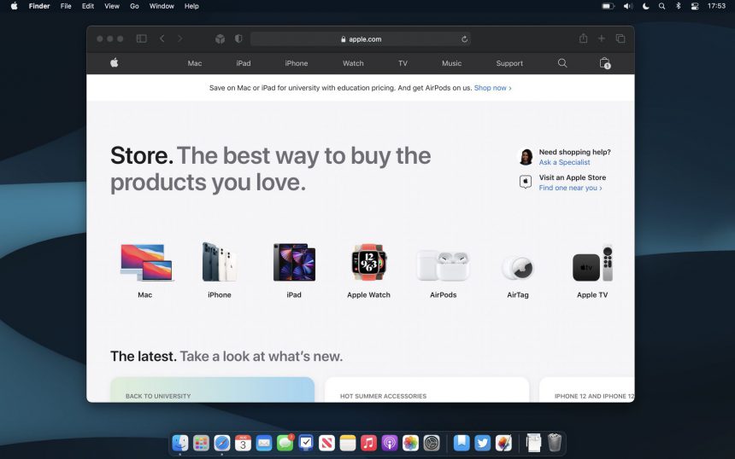The width and height of the screenshot is (735, 459).
Task: Open Podcasts from the Dock
Action: tap(390, 442)
